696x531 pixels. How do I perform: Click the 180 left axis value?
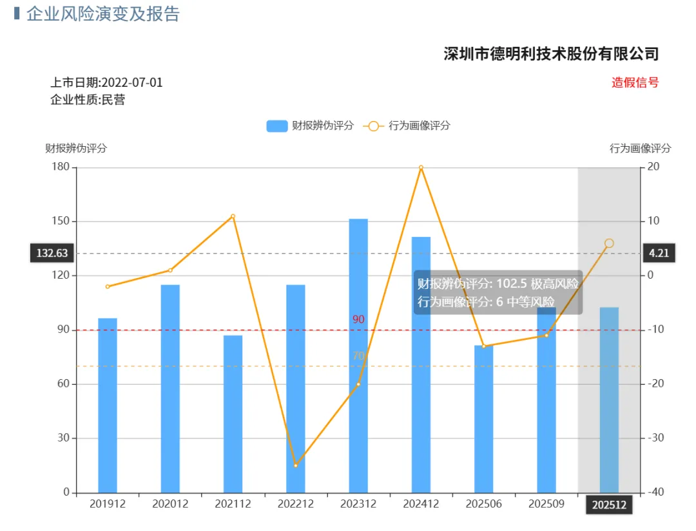point(61,167)
